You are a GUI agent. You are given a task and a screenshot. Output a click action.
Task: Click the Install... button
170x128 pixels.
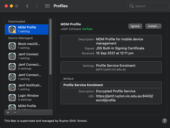[x=153, y=26]
